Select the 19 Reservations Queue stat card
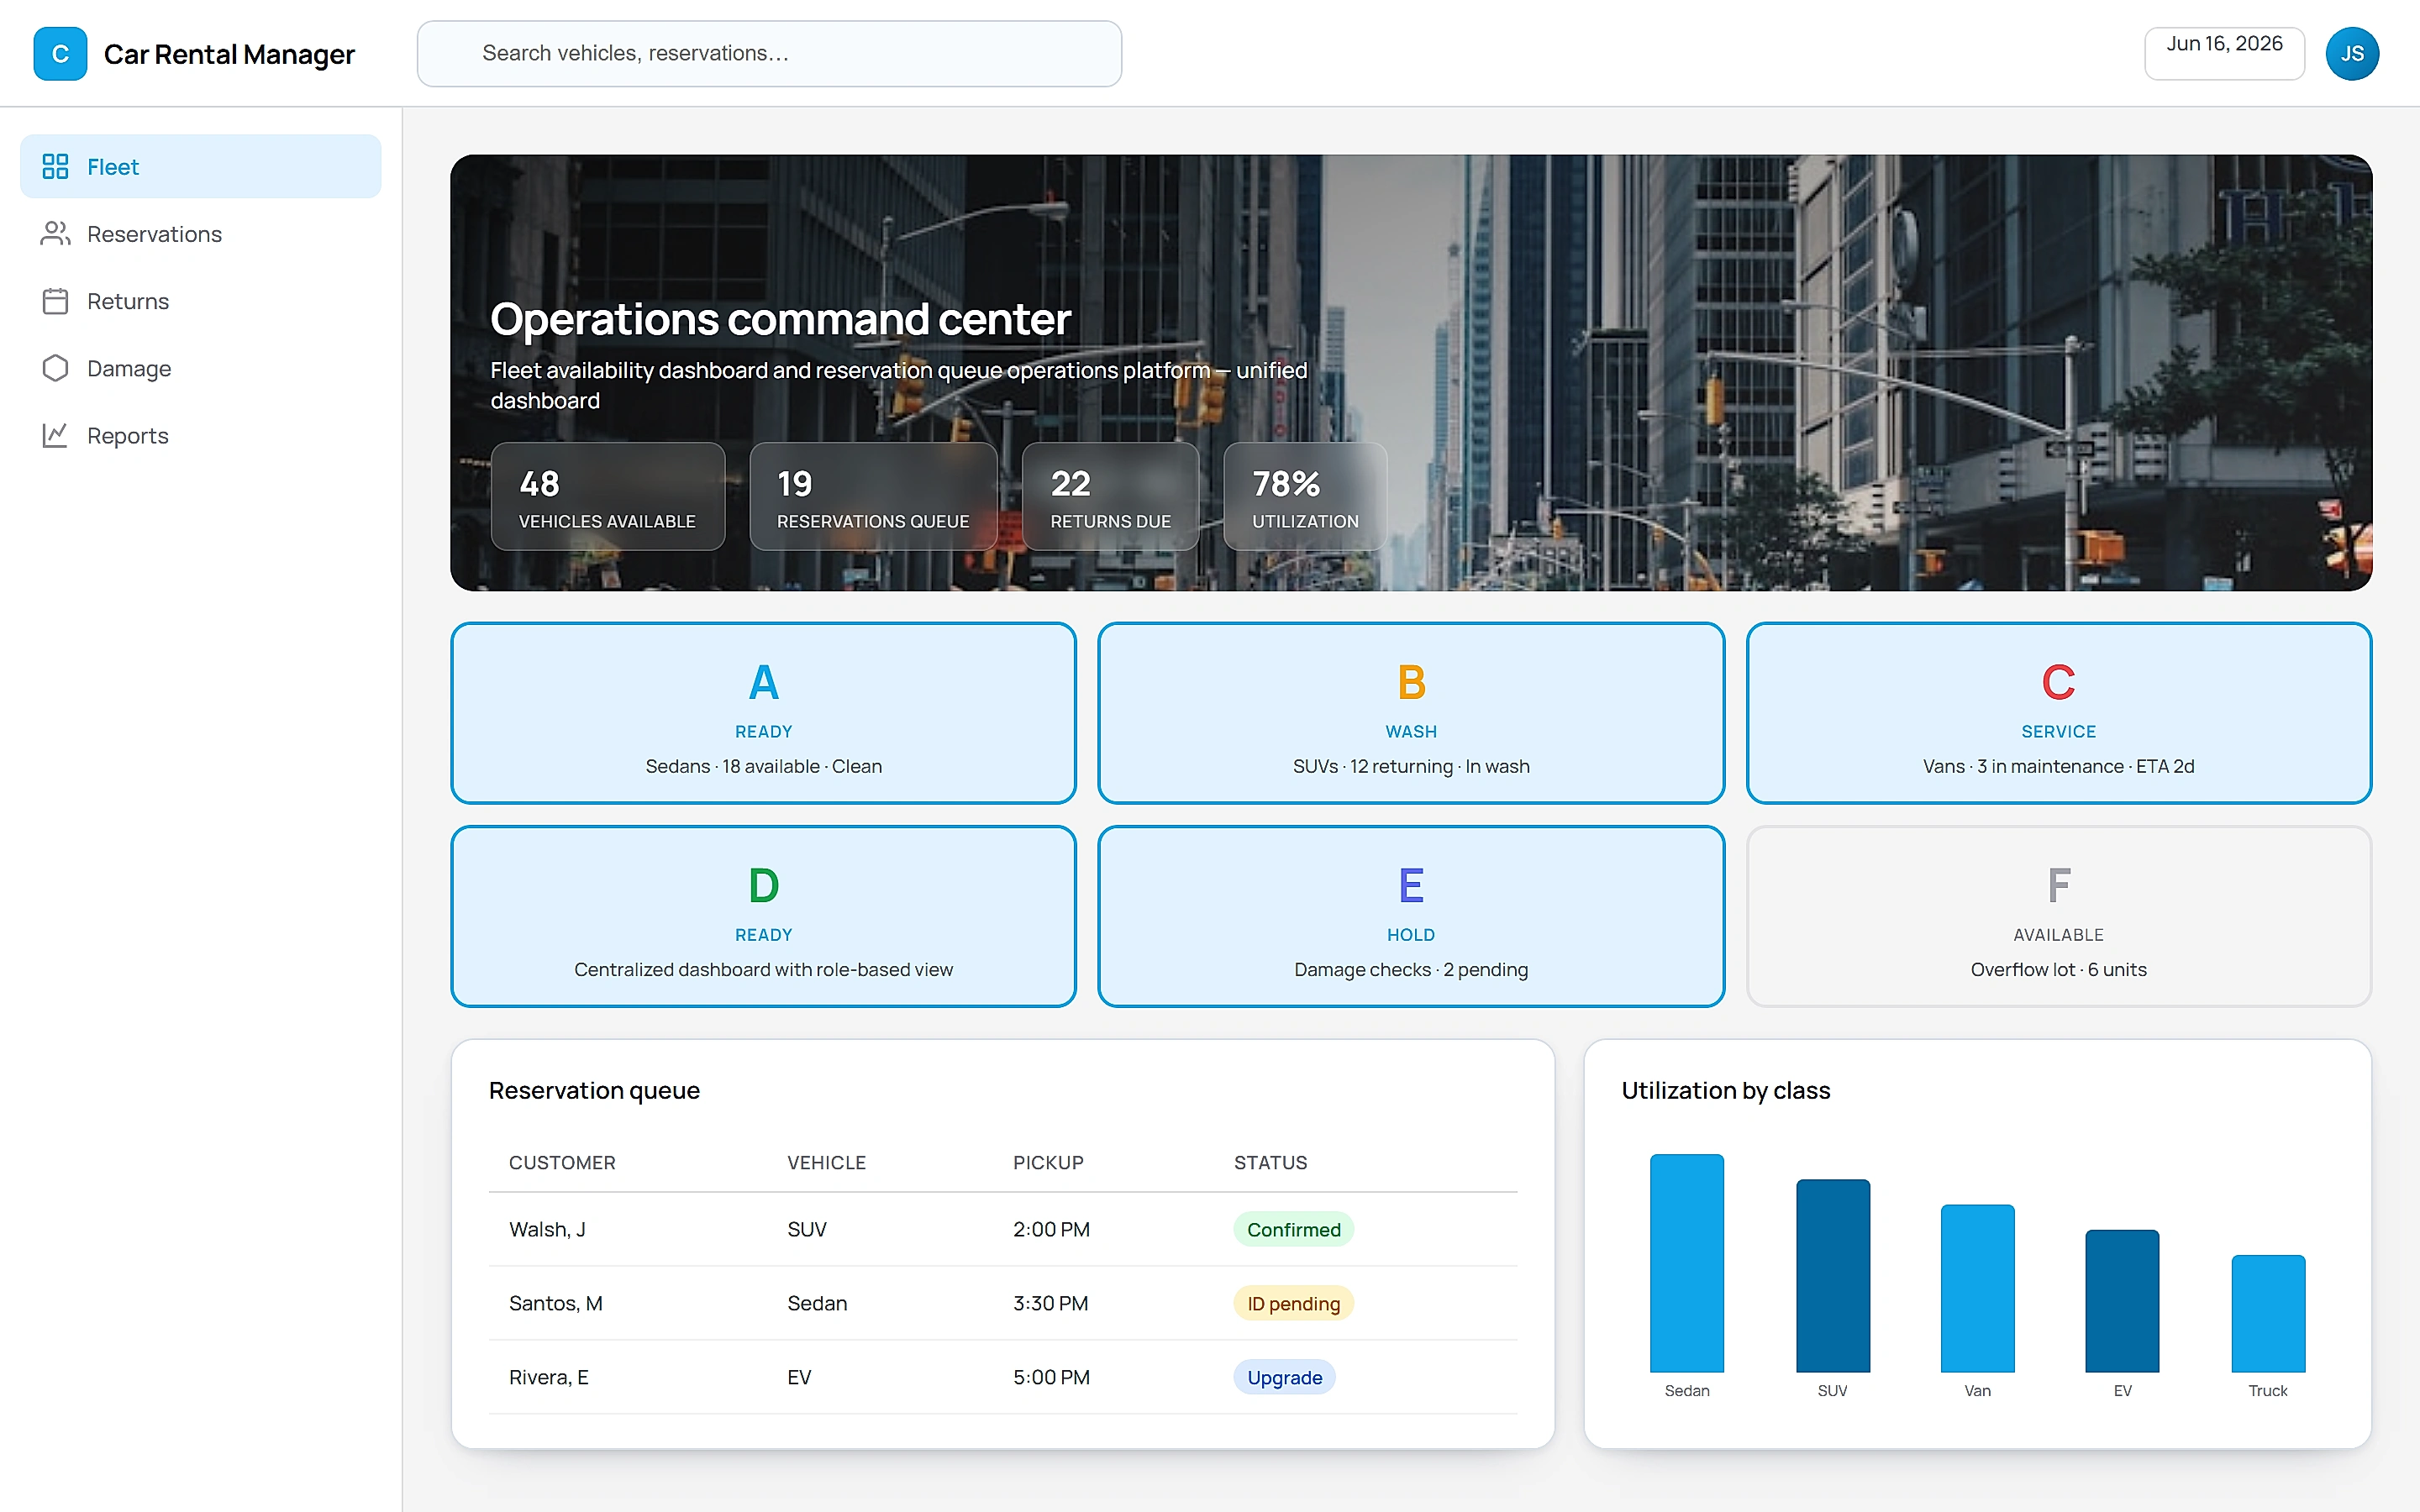The height and width of the screenshot is (1512, 2420). coord(873,497)
